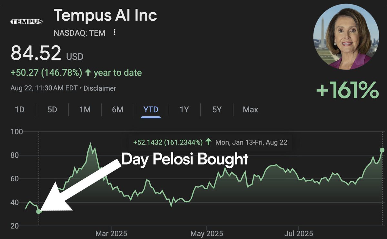
Task: Click the NASDAQ: TEM ticker label
Action: tap(79, 33)
